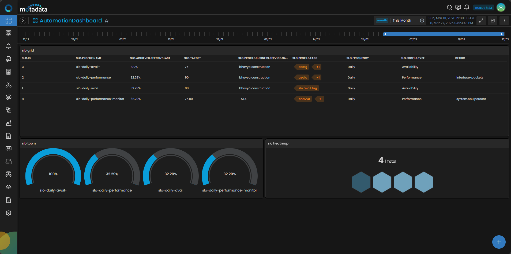Expand the dashboard list chevron
This screenshot has width=511, height=254.
pyautogui.click(x=23, y=21)
